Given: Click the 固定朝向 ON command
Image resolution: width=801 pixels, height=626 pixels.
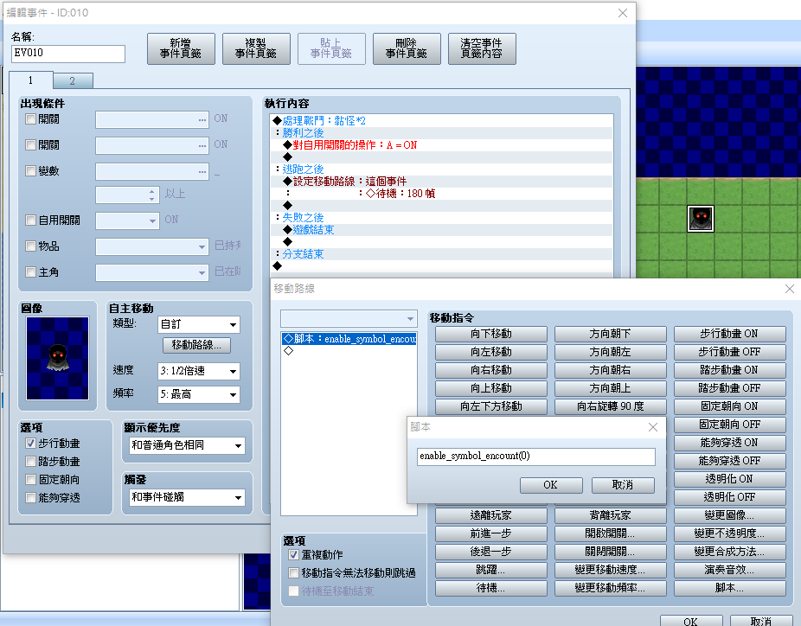Looking at the screenshot, I should 729,406.
